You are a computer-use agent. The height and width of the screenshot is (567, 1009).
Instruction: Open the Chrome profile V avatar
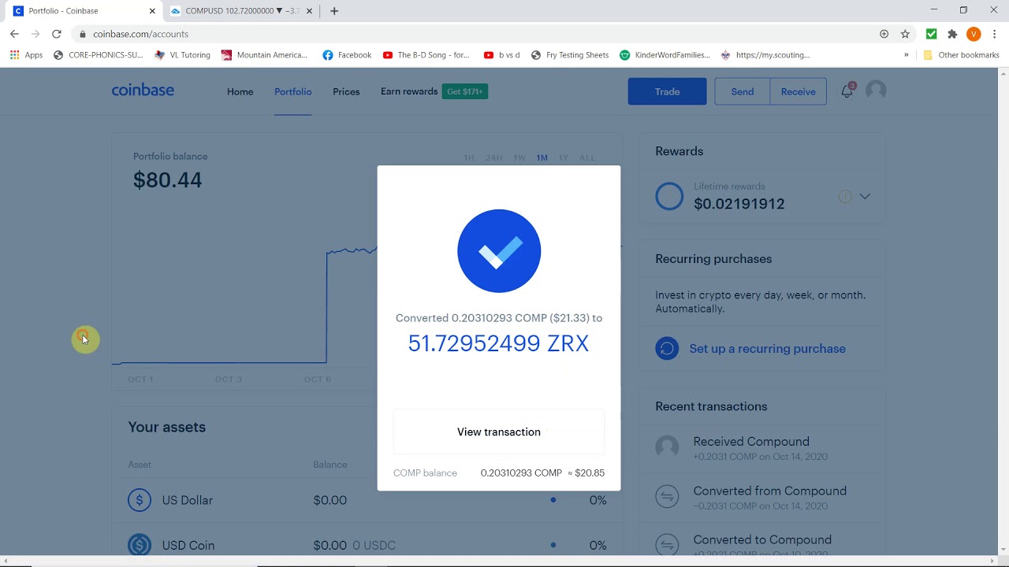974,34
